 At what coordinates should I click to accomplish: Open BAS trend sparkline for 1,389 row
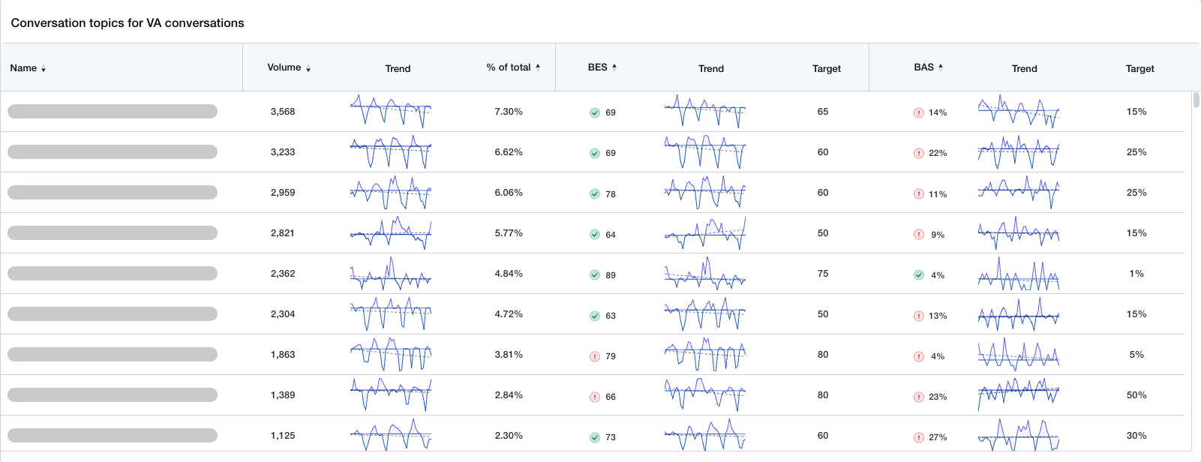[1018, 394]
